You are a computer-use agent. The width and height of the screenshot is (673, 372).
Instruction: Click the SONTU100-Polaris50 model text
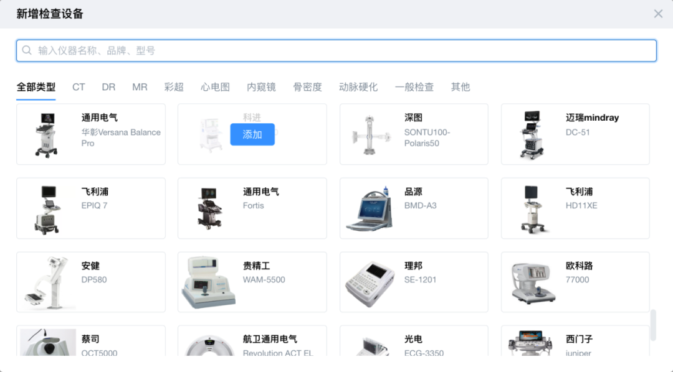427,137
